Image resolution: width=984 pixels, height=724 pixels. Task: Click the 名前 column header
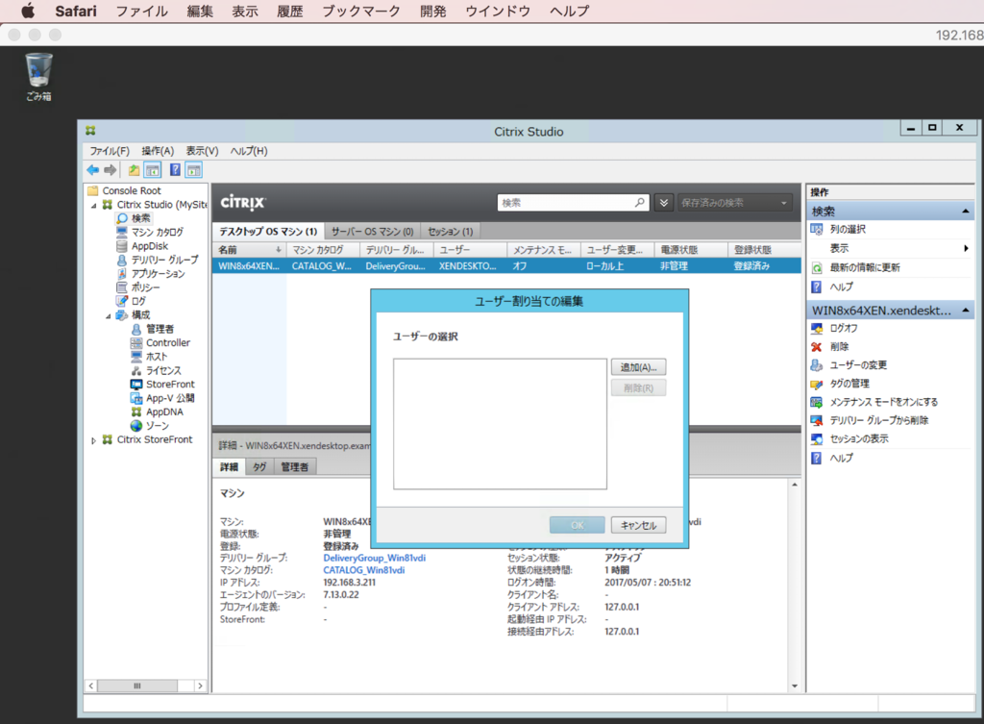(x=249, y=249)
